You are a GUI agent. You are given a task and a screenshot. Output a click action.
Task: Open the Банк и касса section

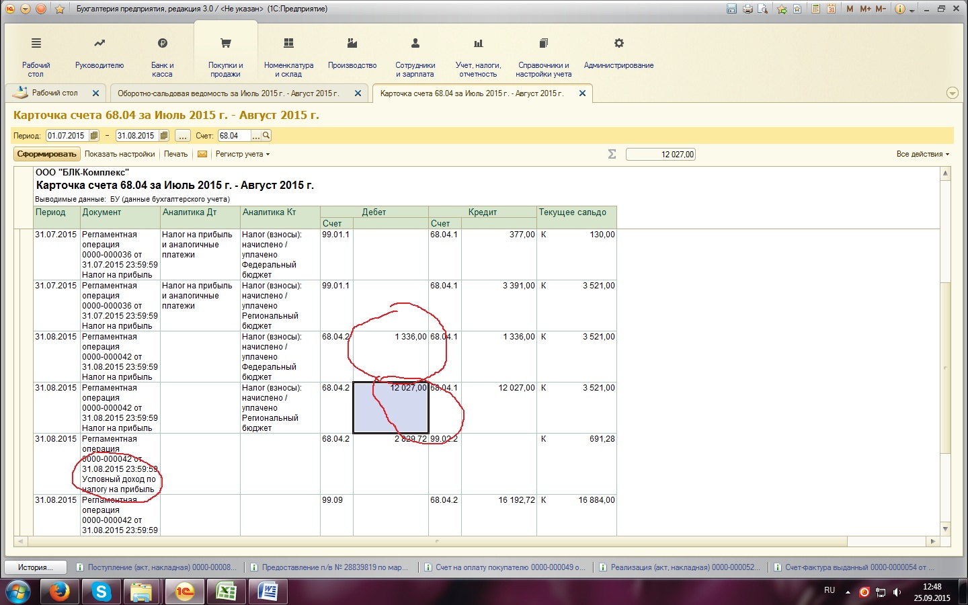(x=162, y=54)
